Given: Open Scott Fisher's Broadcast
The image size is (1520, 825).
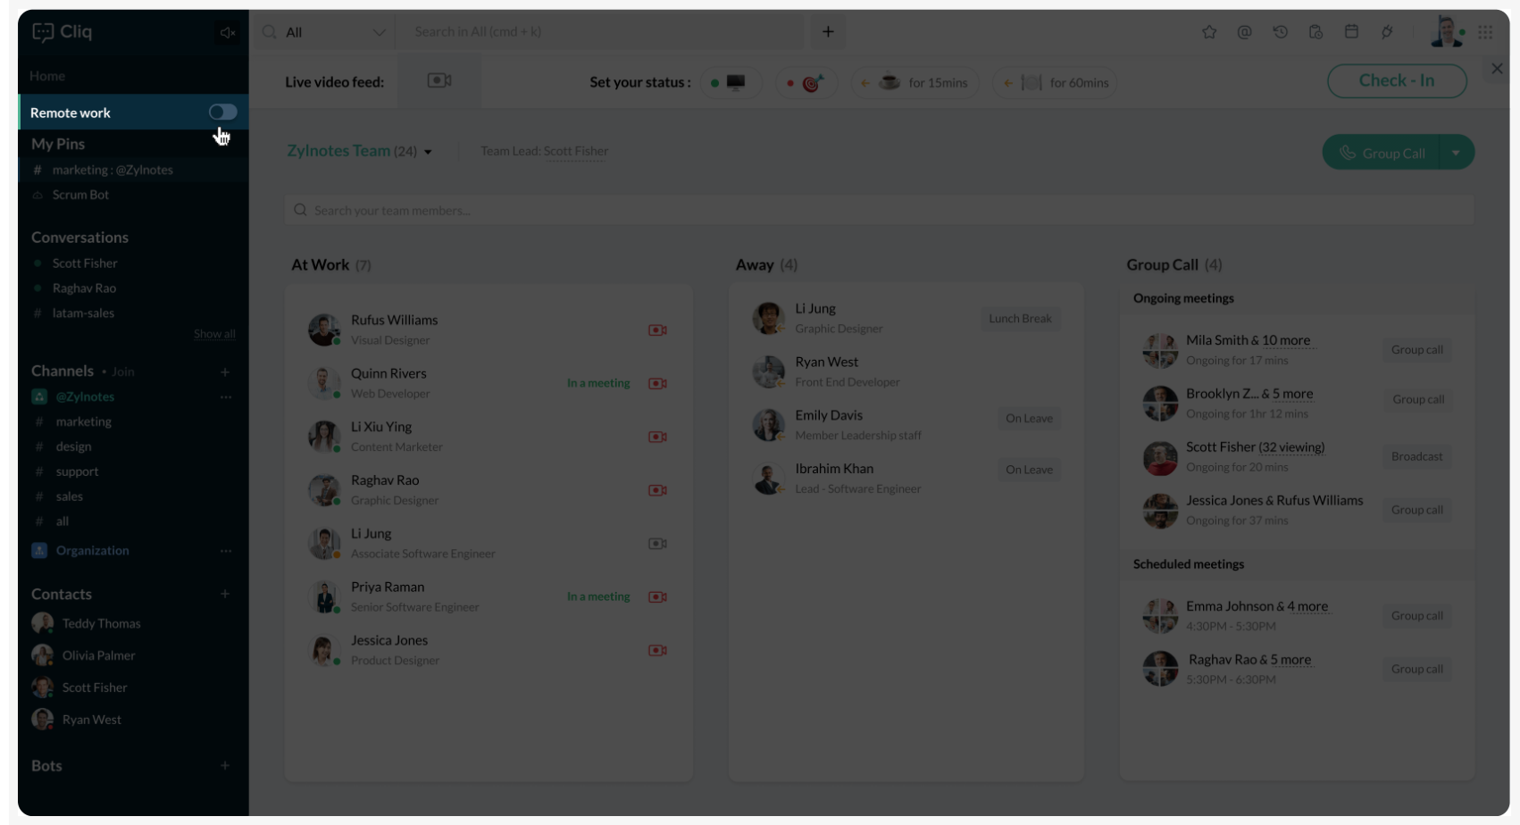Looking at the screenshot, I should 1416,457.
